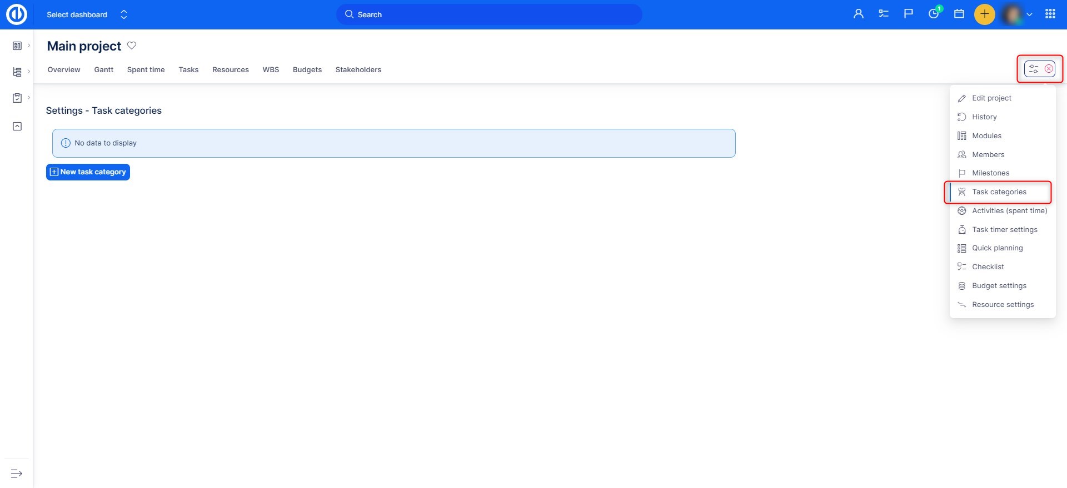Open the user profile icon in top bar
Image resolution: width=1067 pixels, height=488 pixels.
click(858, 14)
